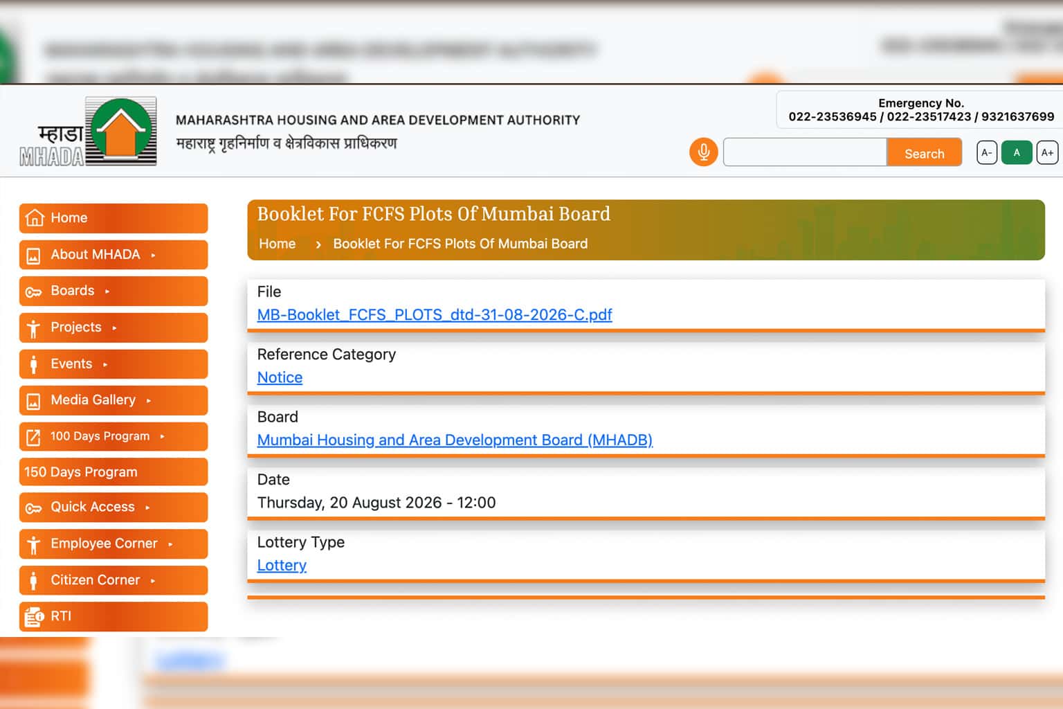Click into the search text field
Screen dimensions: 1063x709
click(x=805, y=152)
